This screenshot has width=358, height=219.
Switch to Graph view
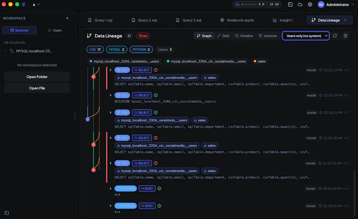(x=204, y=36)
